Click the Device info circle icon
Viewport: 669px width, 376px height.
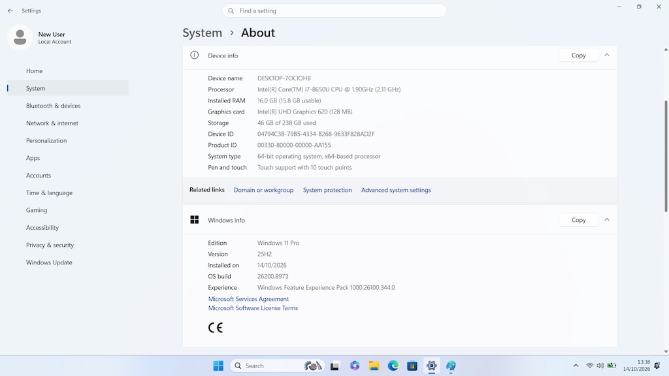(195, 55)
